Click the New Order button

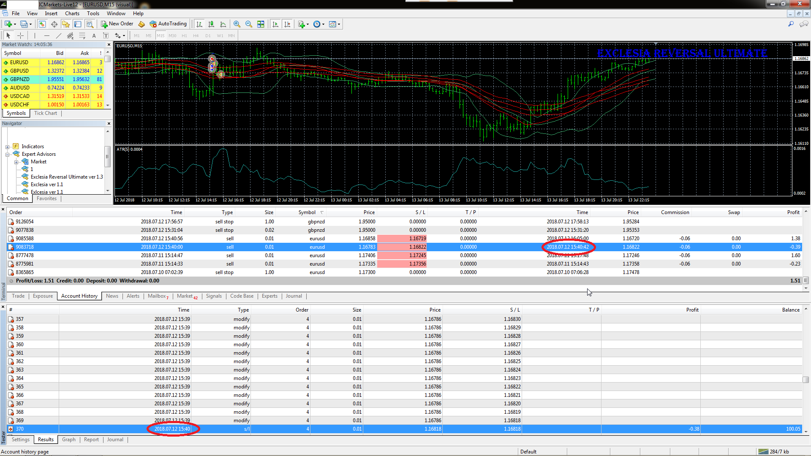[117, 24]
